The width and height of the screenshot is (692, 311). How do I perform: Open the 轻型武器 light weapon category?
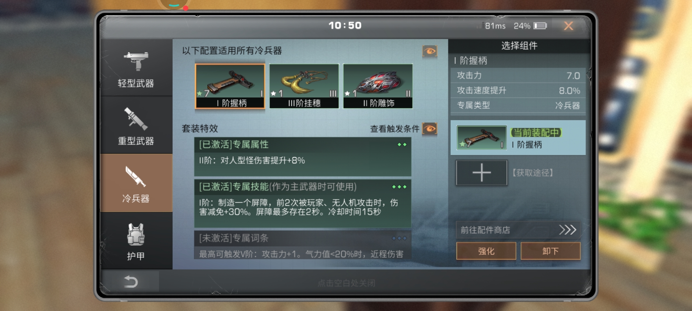(136, 68)
